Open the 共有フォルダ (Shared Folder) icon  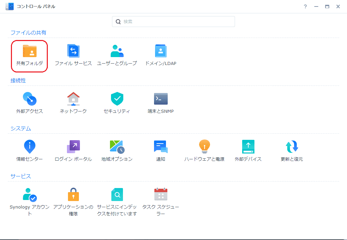tap(29, 51)
